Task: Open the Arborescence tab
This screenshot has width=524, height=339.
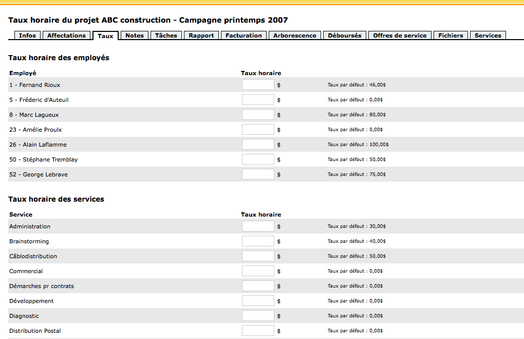Action: point(294,35)
